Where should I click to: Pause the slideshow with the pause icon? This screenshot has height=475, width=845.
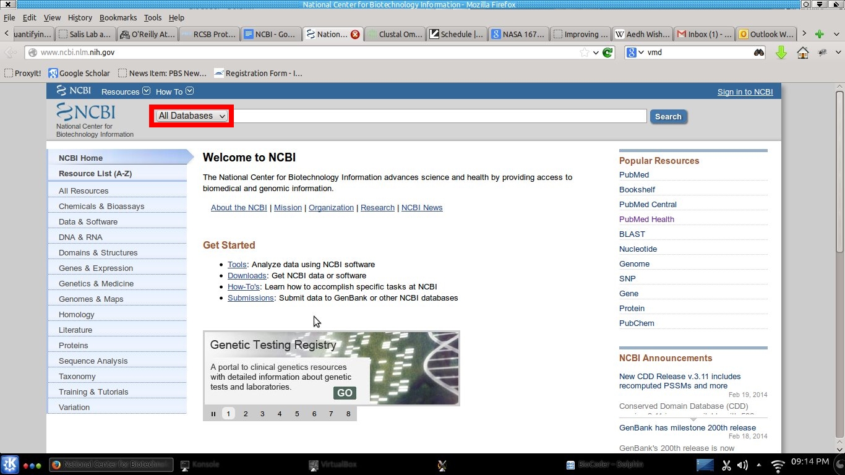click(x=213, y=414)
